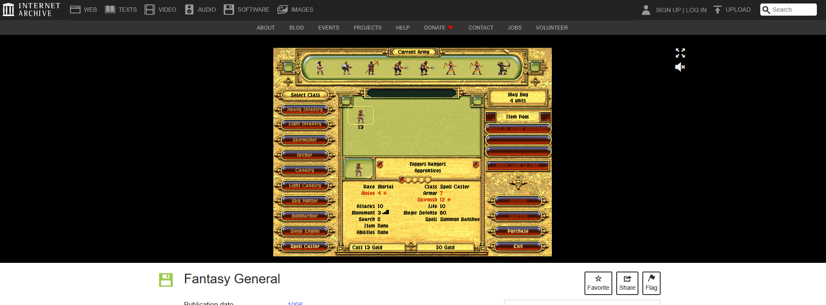
Task: Open the About menu item
Action: coord(265,27)
